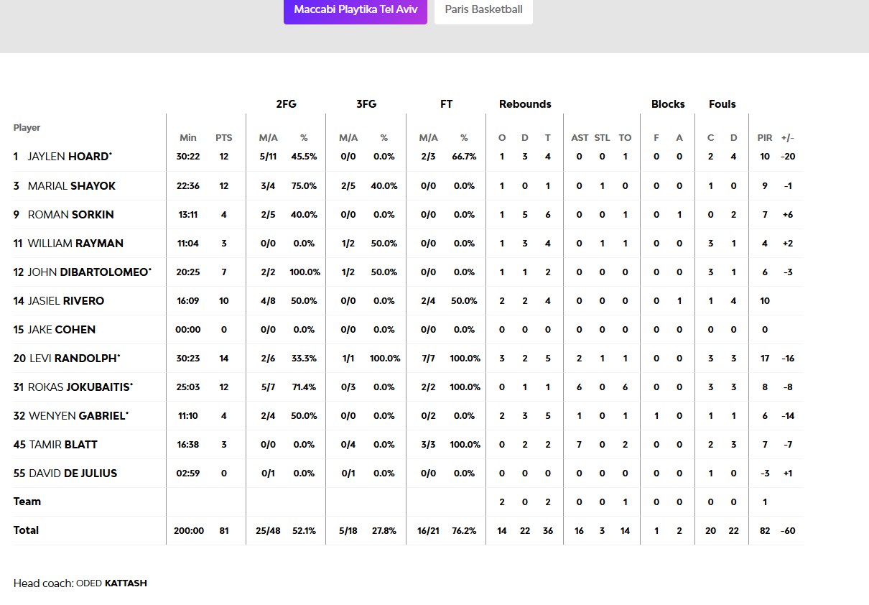Click on John DiBartolomeo's name
This screenshot has height=605, width=869.
89,272
